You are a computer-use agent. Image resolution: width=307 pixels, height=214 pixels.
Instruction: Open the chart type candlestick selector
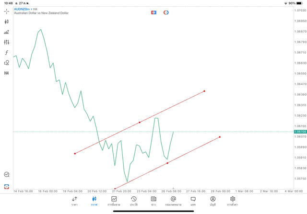tap(7, 22)
